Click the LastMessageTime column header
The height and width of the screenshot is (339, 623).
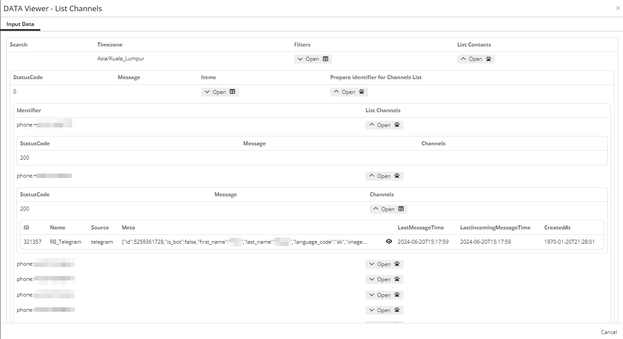point(421,228)
